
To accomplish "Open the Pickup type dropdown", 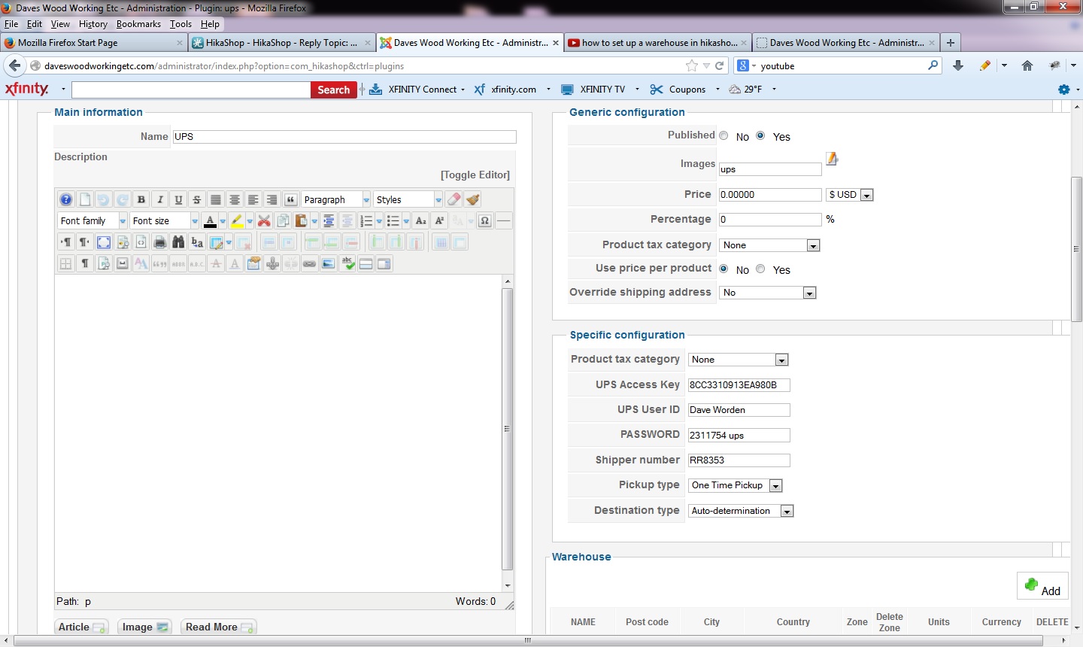I will click(736, 485).
